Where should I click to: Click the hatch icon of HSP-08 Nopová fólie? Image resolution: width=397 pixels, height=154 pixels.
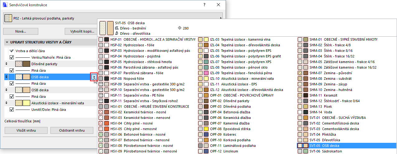pyautogui.click(x=100, y=79)
